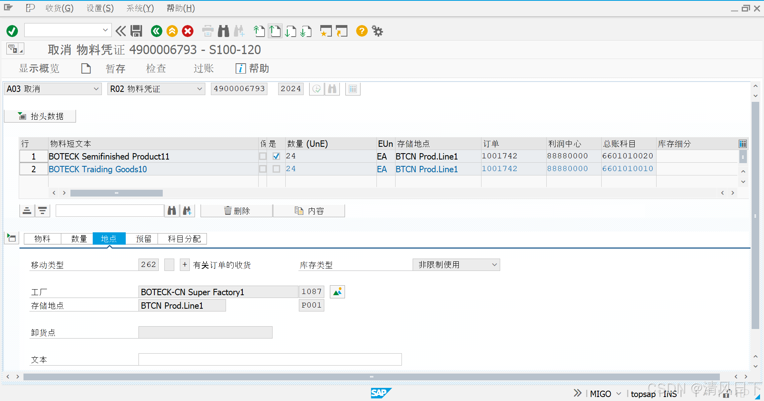Click the Create new session icon
Viewport: 764px width, 401px height.
326,31
